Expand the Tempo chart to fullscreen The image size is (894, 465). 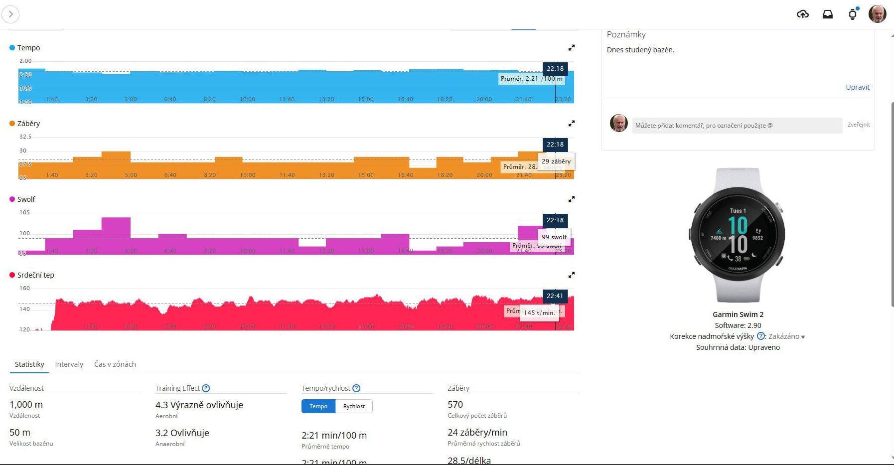point(572,48)
